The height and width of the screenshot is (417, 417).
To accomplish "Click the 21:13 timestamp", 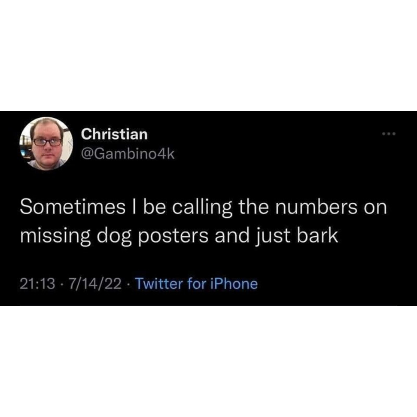I will (x=38, y=284).
